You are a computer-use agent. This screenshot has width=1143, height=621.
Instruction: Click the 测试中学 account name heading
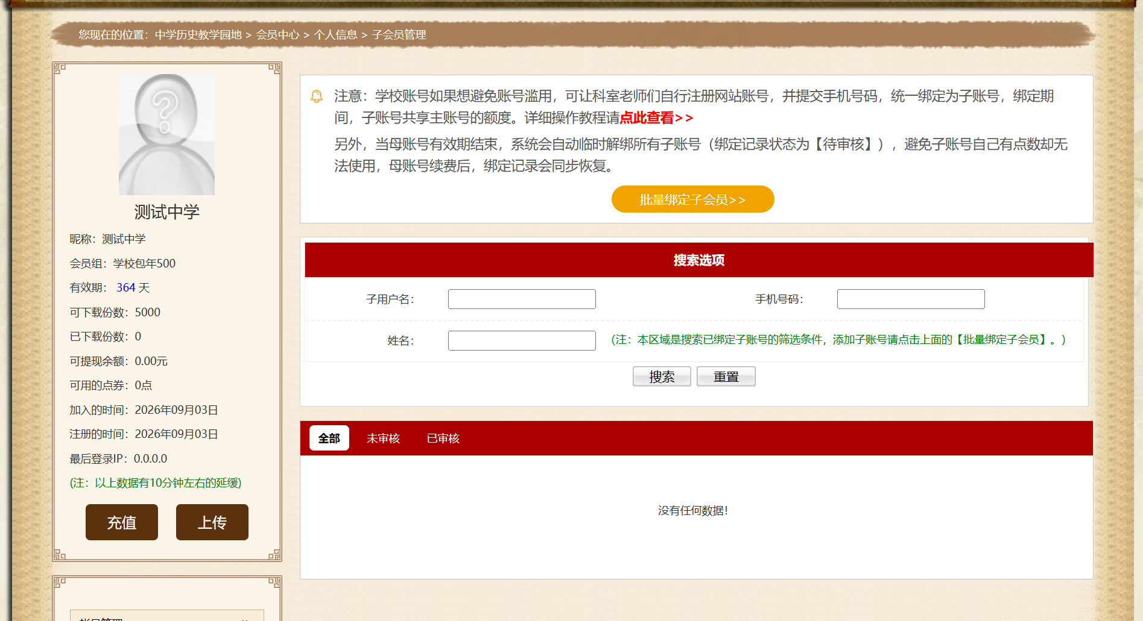167,212
